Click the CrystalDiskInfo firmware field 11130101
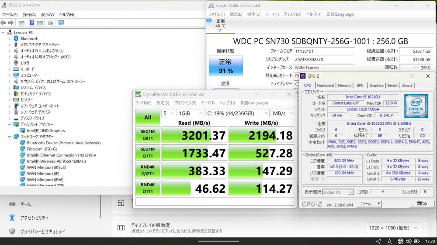The image size is (437, 245). pyautogui.click(x=324, y=51)
